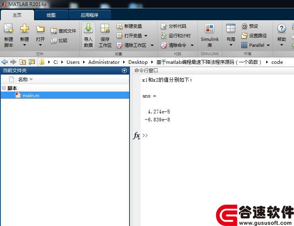Click the Administrator path segment
The height and width of the screenshot is (226, 294).
point(104,62)
